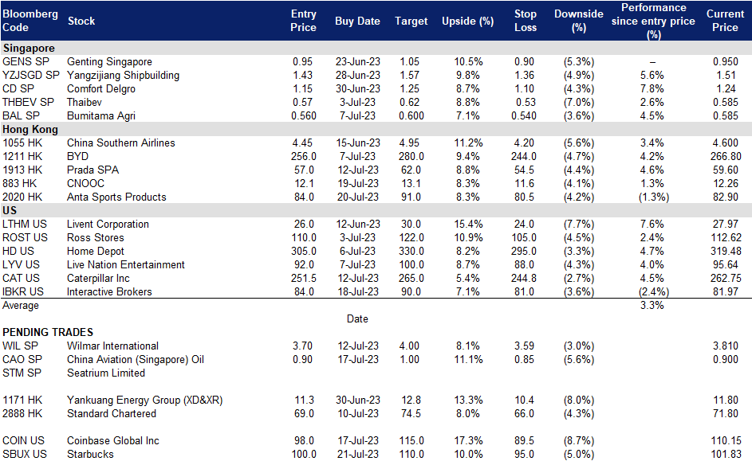The image size is (752, 461).
Task: Select Comfort Delgro's 7.8% performance value
Action: click(652, 88)
